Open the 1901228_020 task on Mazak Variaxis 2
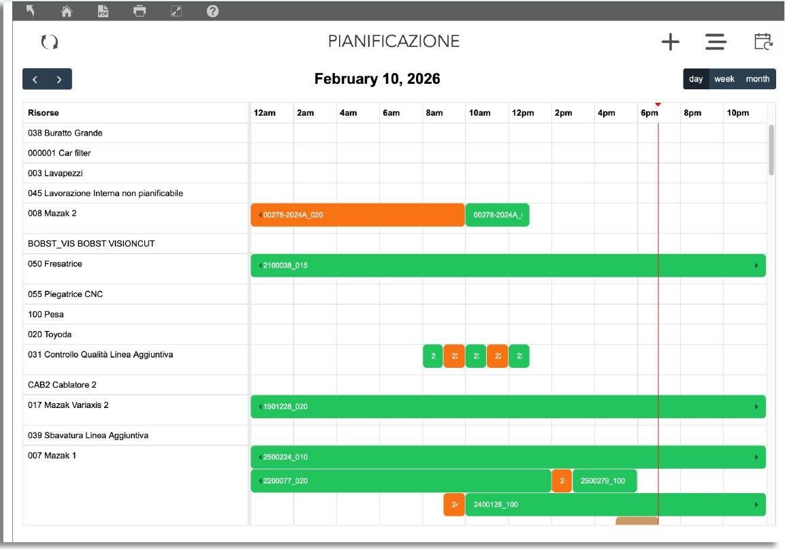 pyautogui.click(x=508, y=407)
